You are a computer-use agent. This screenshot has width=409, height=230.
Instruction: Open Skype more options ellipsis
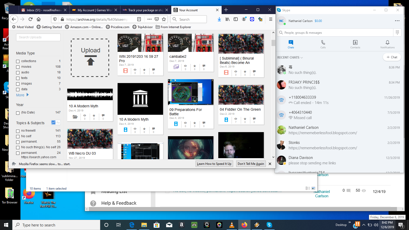(x=397, y=21)
